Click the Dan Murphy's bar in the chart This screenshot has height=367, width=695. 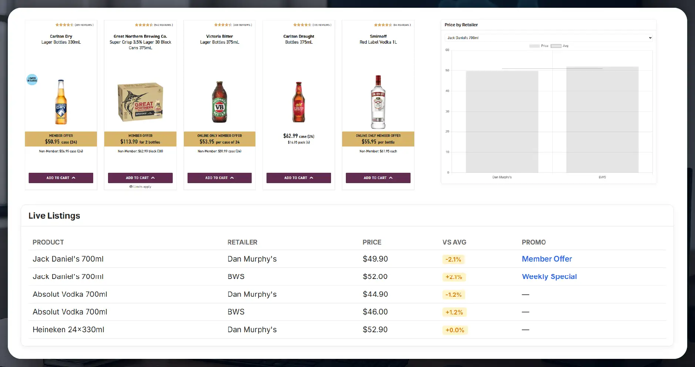pos(502,122)
